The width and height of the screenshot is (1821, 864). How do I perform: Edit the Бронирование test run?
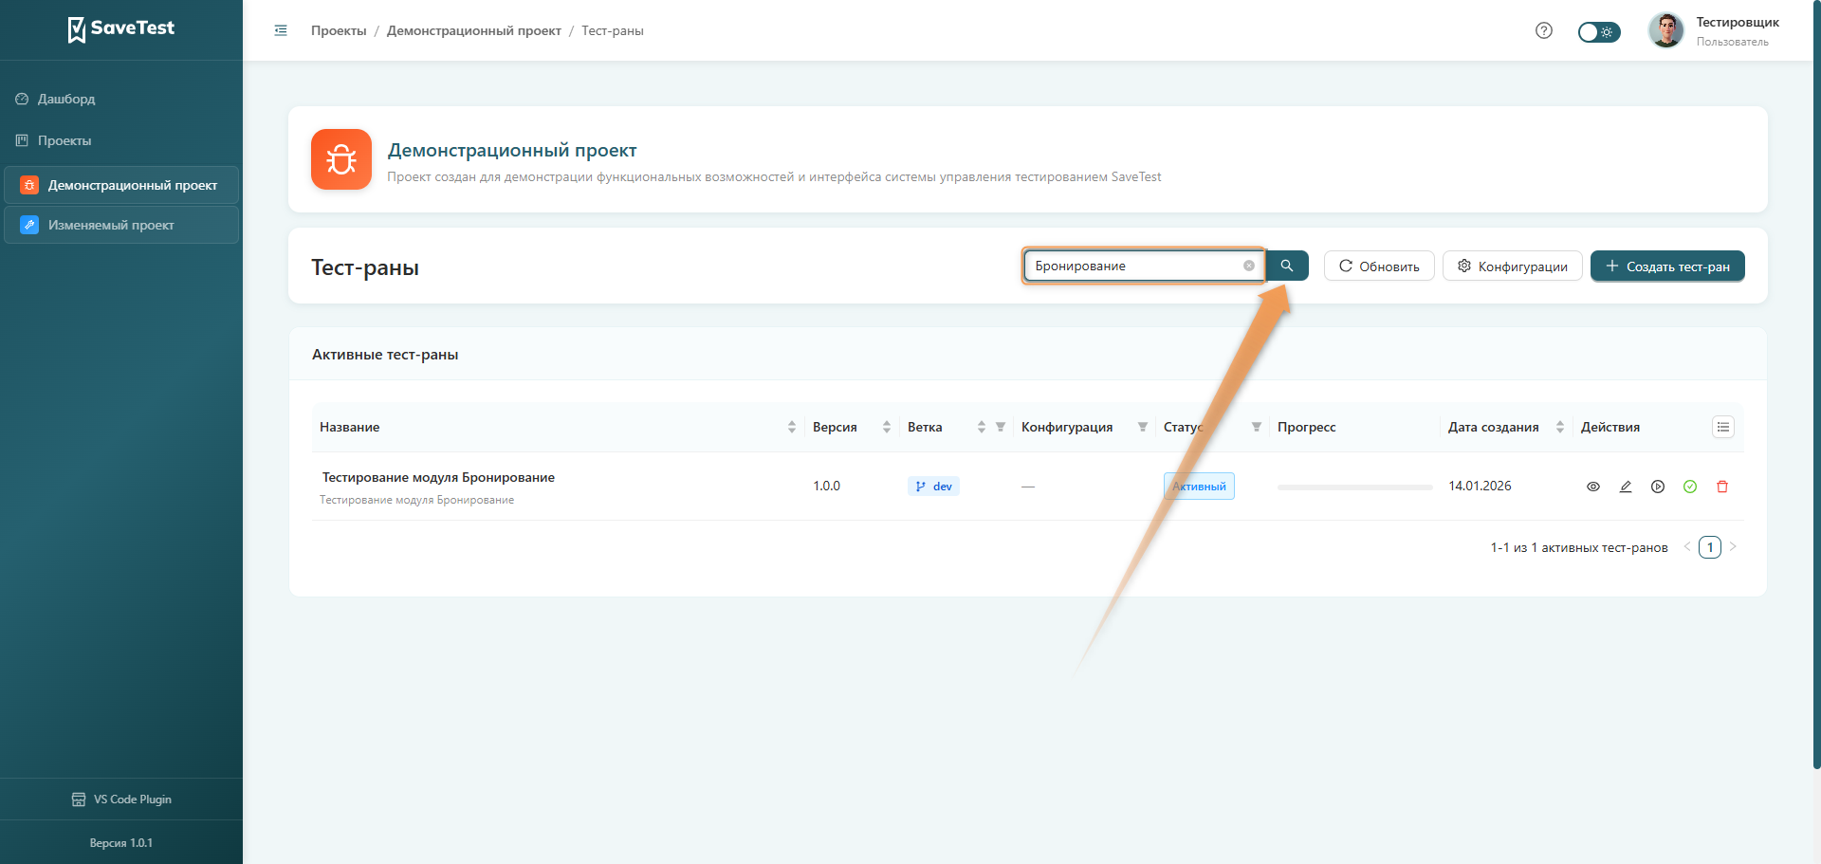pos(1626,487)
